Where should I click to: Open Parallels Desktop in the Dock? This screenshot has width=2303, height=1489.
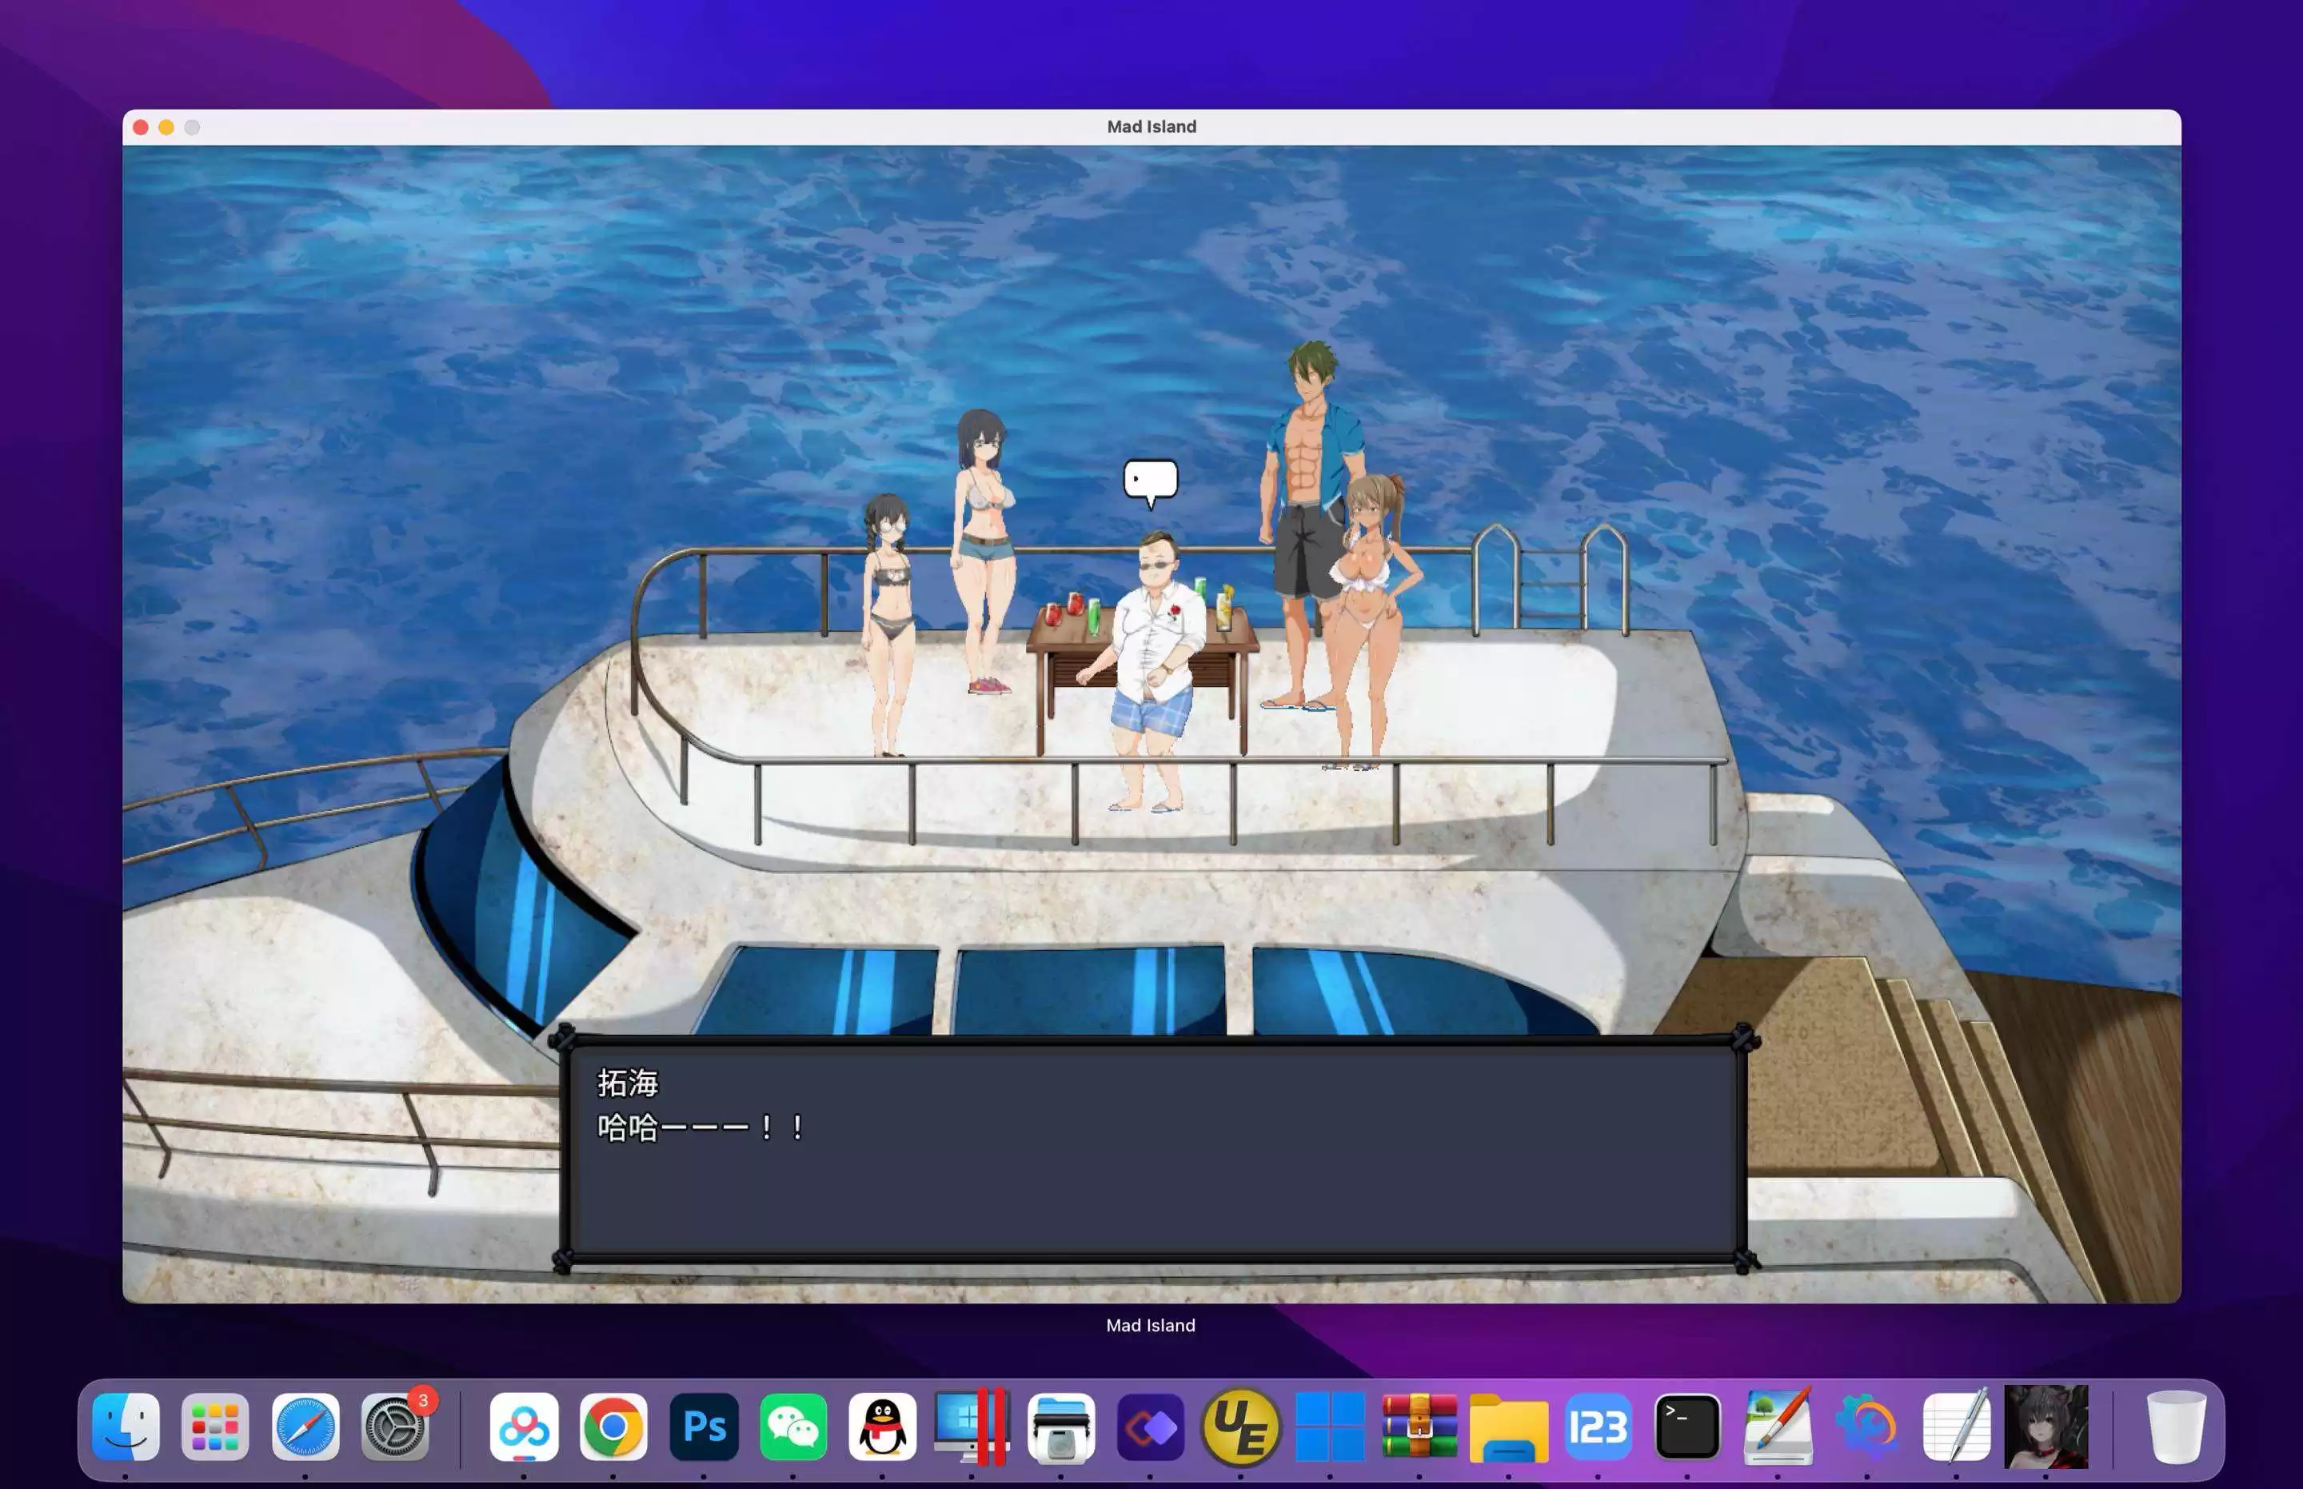[972, 1427]
